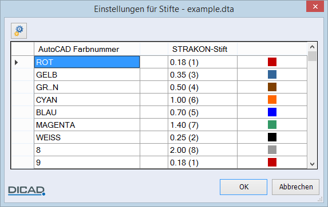The width and height of the screenshot is (328, 207).
Task: Click the DICAD logo
Action: pyautogui.click(x=26, y=190)
